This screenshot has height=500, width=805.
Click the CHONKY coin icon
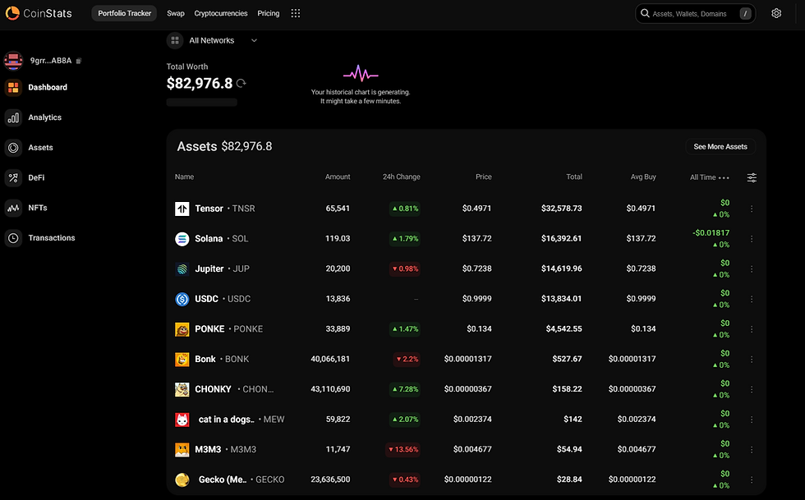pyautogui.click(x=182, y=389)
